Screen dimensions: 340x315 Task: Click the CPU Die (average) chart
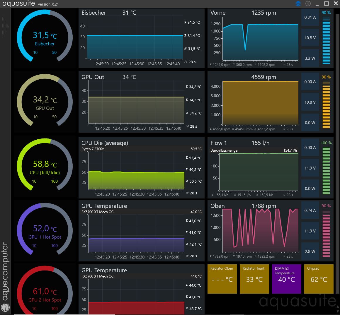click(141, 168)
